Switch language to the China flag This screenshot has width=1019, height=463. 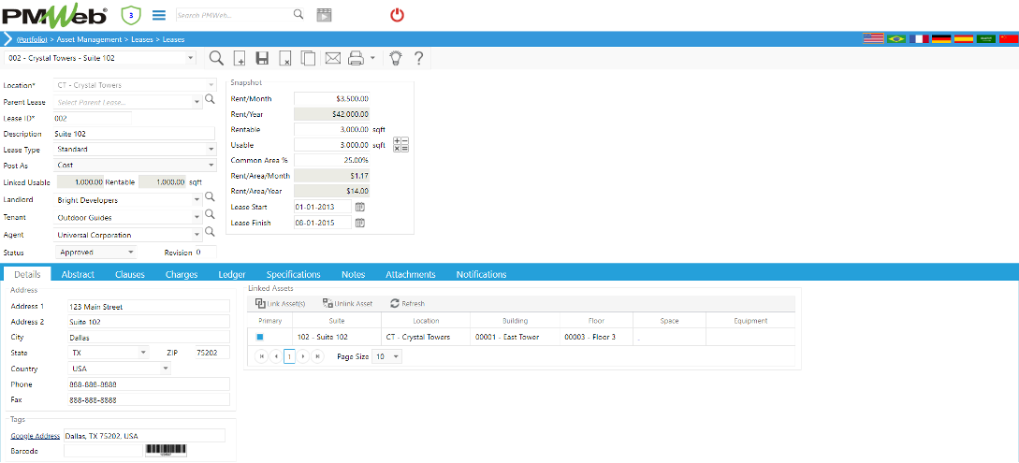point(1009,39)
